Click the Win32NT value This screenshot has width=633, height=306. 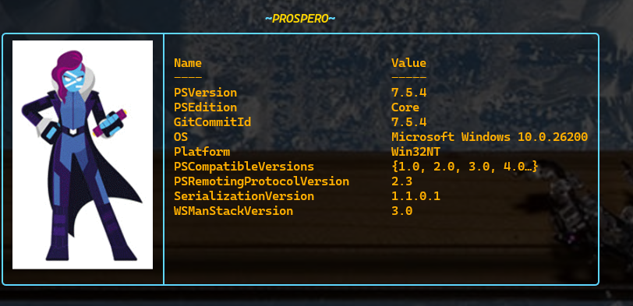(416, 152)
